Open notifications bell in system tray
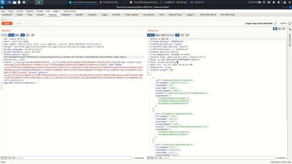 pos(274,2)
